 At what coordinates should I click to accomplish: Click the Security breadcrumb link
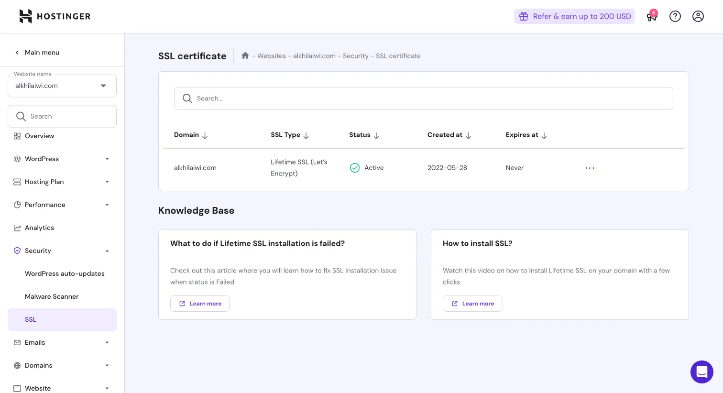(356, 56)
